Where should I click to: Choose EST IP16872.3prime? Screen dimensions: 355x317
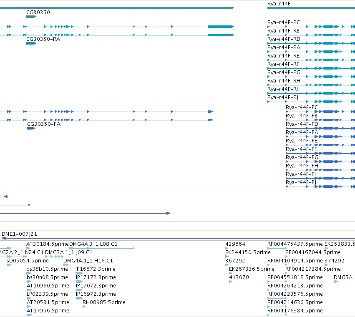click(x=96, y=269)
